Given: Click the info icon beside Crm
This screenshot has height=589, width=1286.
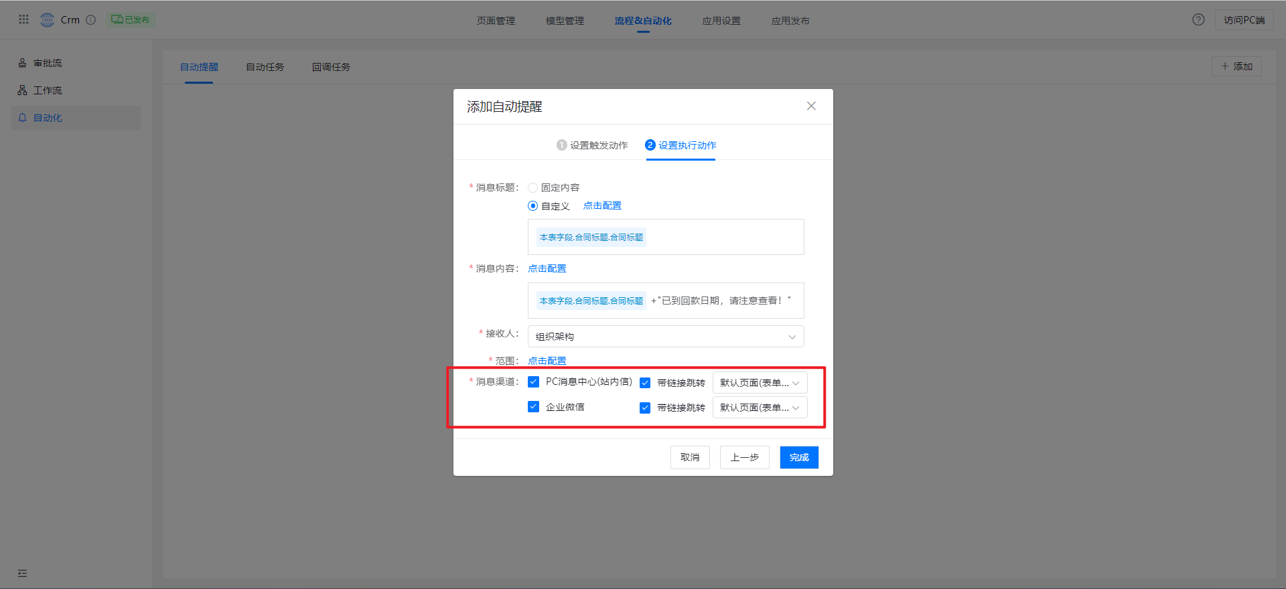Looking at the screenshot, I should (x=91, y=20).
